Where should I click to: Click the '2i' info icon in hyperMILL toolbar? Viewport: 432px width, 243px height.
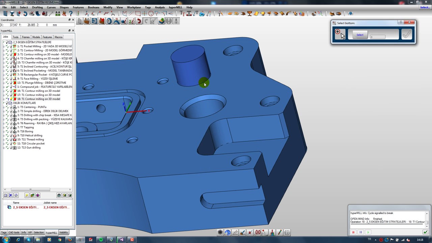(x=131, y=21)
